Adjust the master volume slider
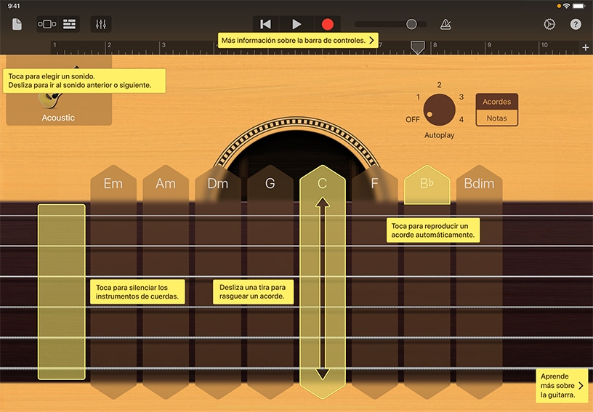 391,24
